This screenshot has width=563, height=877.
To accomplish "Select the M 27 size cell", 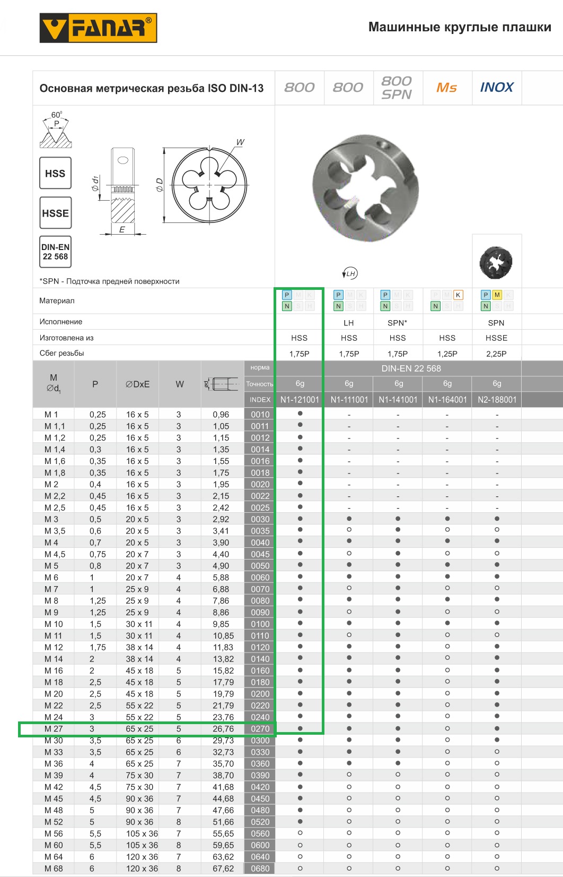I will [x=54, y=729].
